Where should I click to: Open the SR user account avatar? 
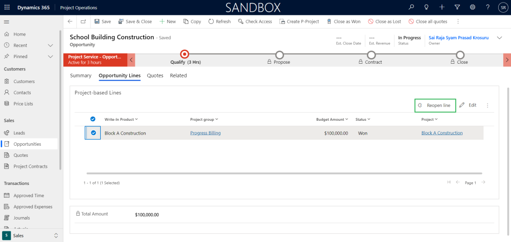503,8
